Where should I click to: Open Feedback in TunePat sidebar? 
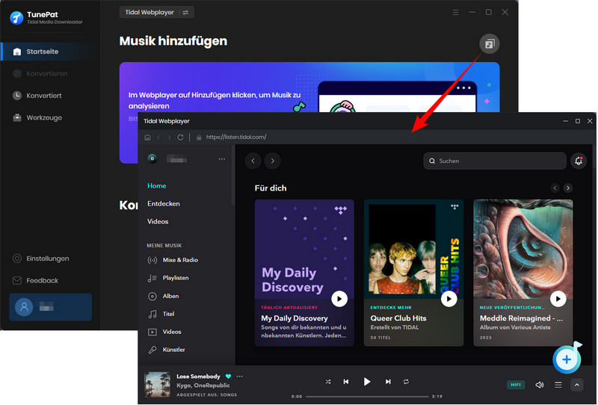[x=41, y=281]
